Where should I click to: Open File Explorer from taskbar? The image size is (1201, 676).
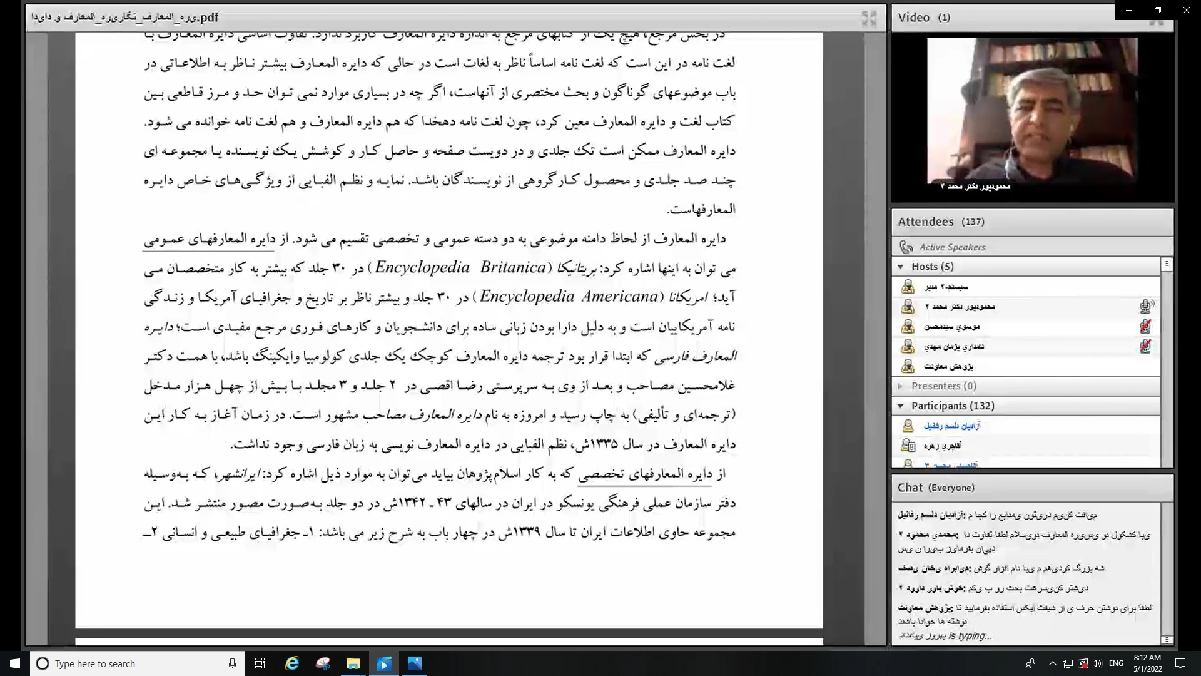[x=353, y=663]
